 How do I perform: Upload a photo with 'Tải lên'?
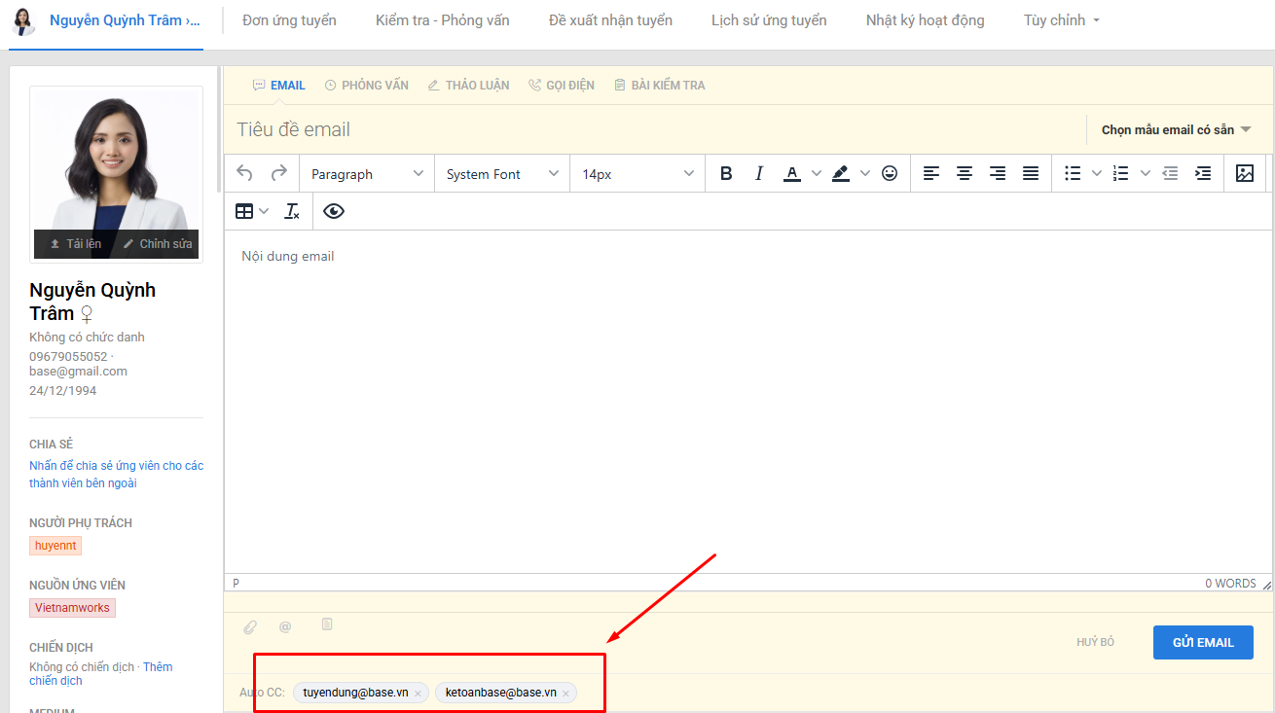75,244
